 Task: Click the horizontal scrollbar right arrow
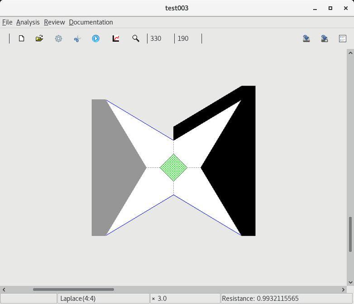[x=343, y=290]
